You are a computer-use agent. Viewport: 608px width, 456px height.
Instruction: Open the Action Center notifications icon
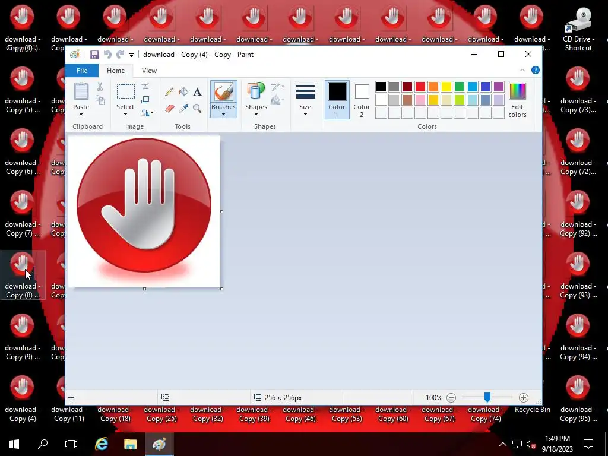(588, 444)
